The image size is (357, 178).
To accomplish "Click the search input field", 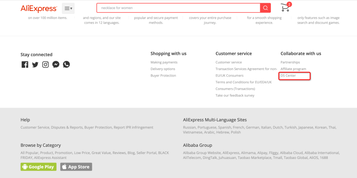I will point(178,8).
